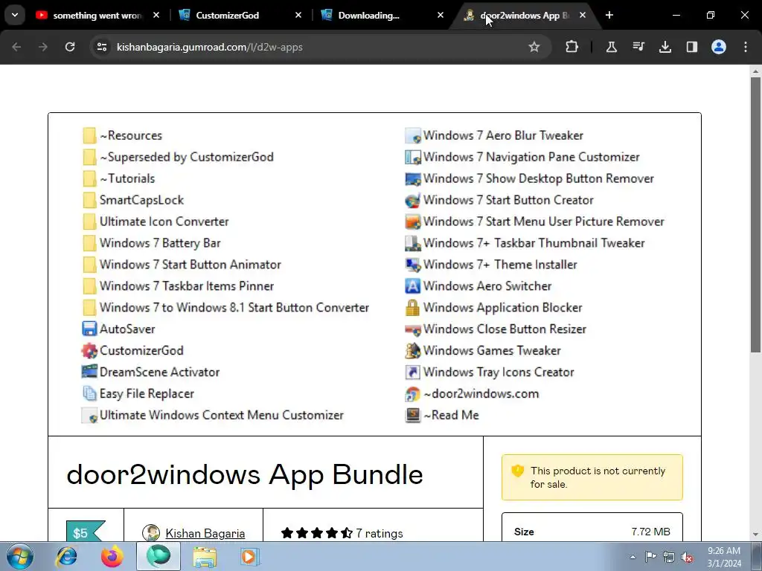Open the Chrome profile avatar
Viewport: 762px width, 571px height.
click(x=719, y=47)
